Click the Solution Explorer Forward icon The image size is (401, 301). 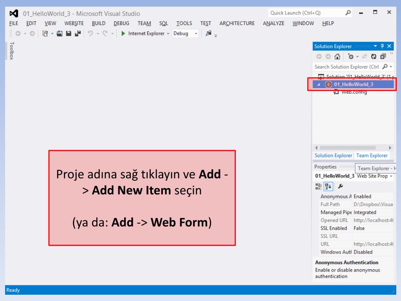[x=328, y=56]
